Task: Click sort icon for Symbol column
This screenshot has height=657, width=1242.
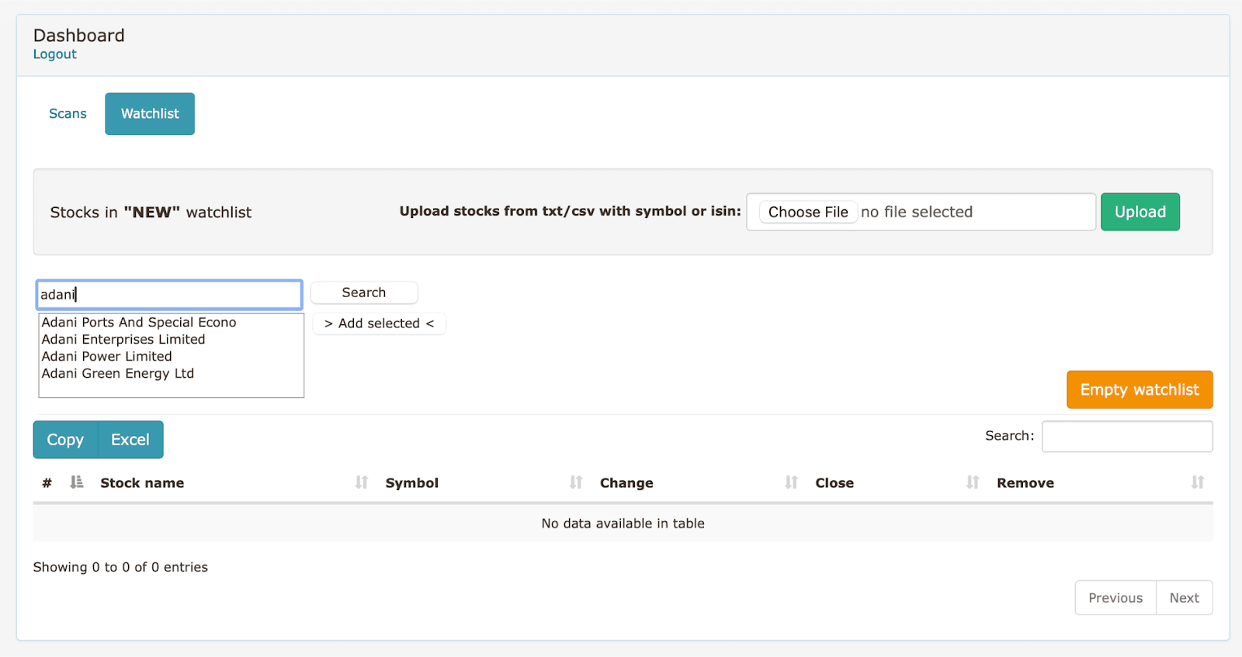Action: click(575, 482)
